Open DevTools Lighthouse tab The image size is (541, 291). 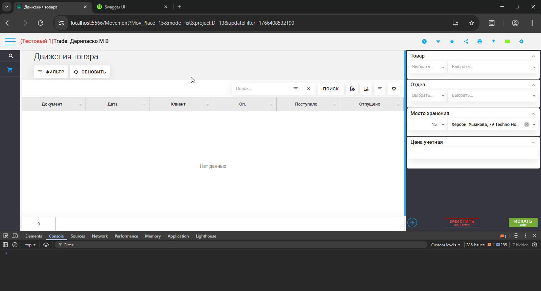tap(206, 236)
